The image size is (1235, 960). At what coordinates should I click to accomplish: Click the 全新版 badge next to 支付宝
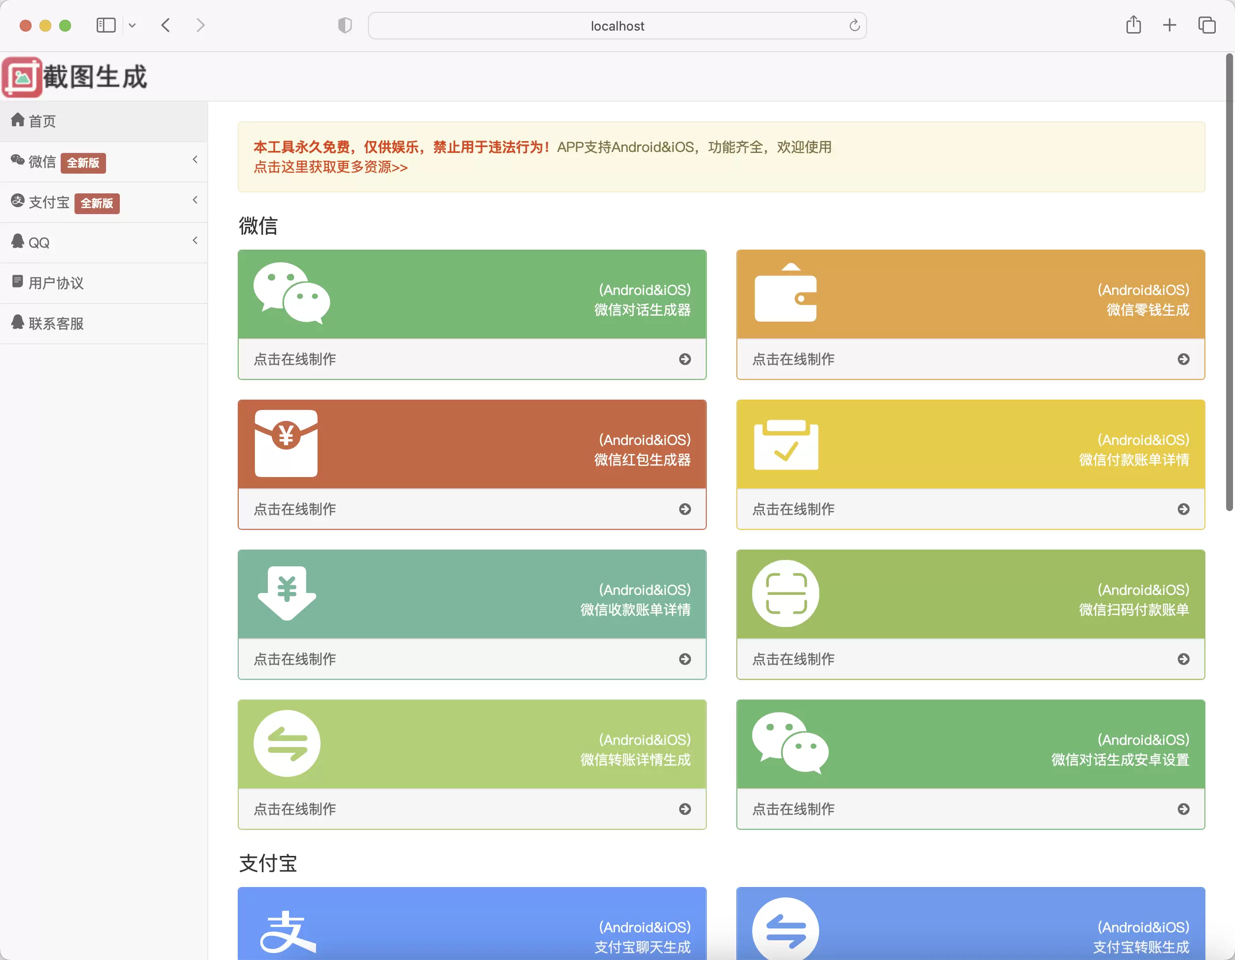point(97,203)
